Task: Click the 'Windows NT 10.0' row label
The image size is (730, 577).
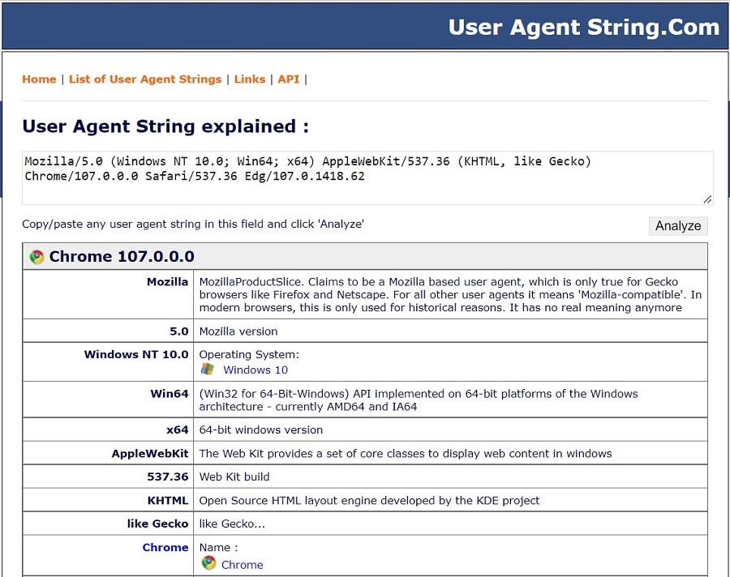Action: pos(136,354)
